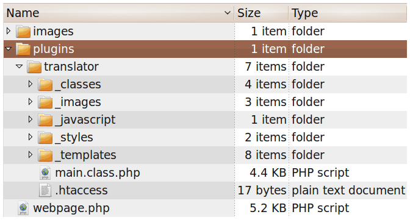This screenshot has height=220, width=410.
Task: Click the sort direction arrow in Name header
Action: (228, 13)
